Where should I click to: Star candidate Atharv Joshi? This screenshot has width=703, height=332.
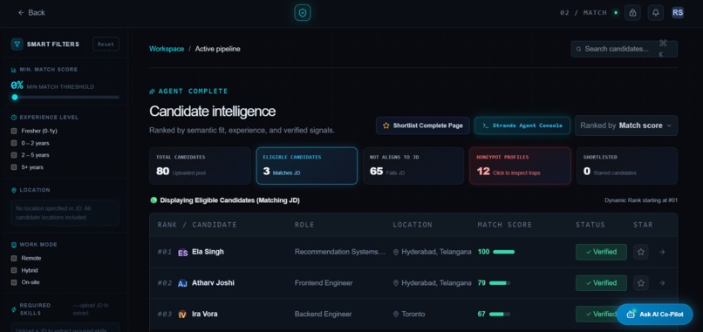641,282
